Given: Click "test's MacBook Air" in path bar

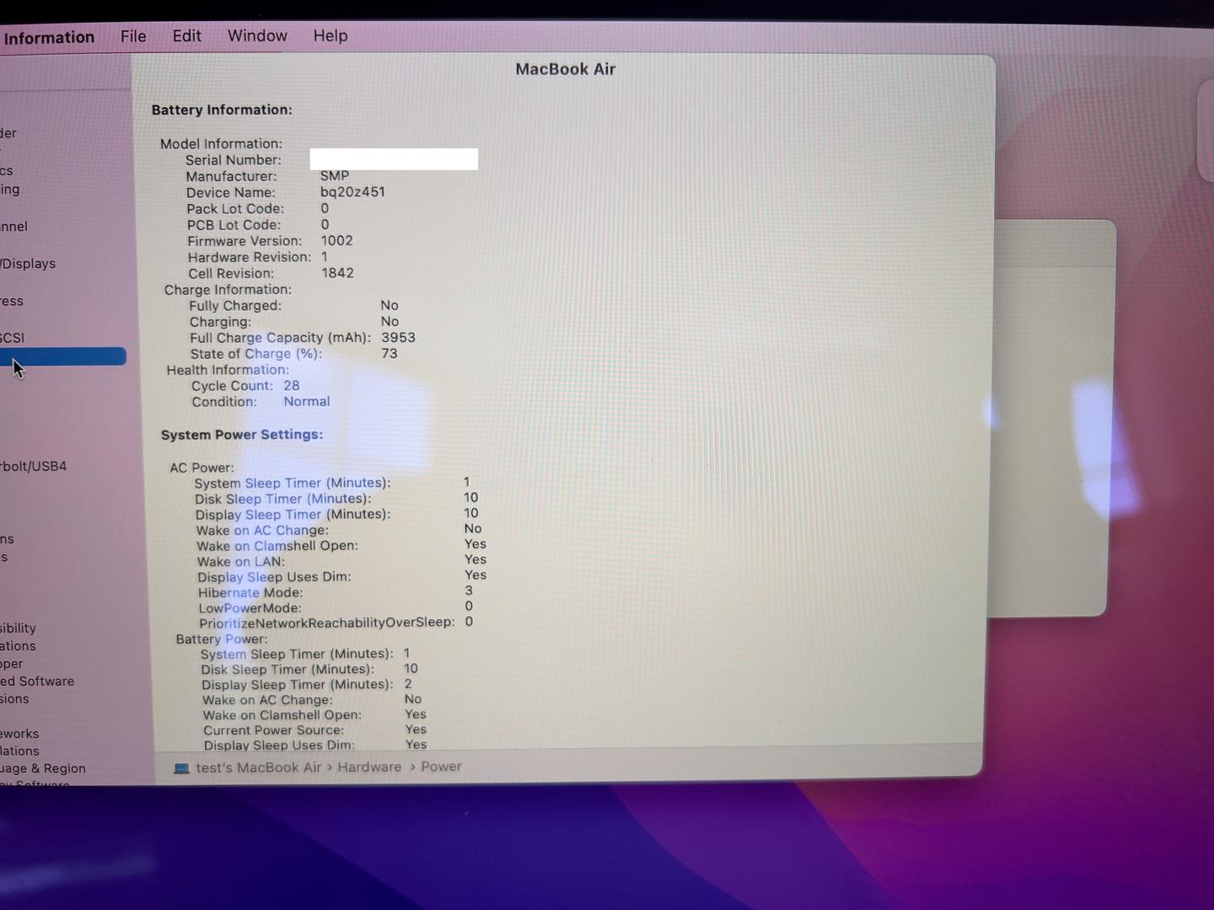Looking at the screenshot, I should [x=259, y=768].
